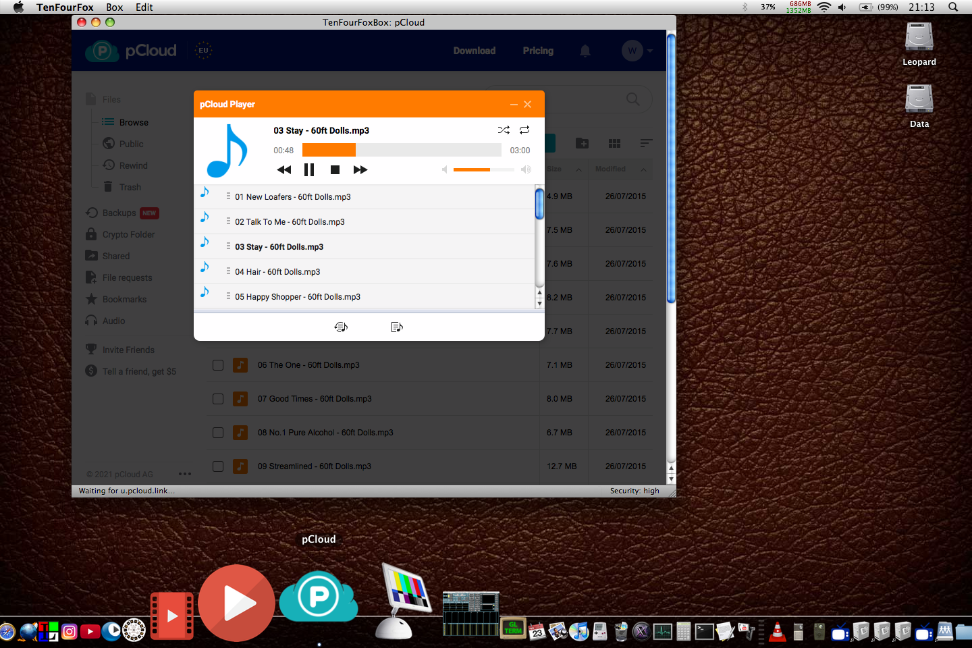
Task: Open the notifications bell
Action: (x=585, y=51)
